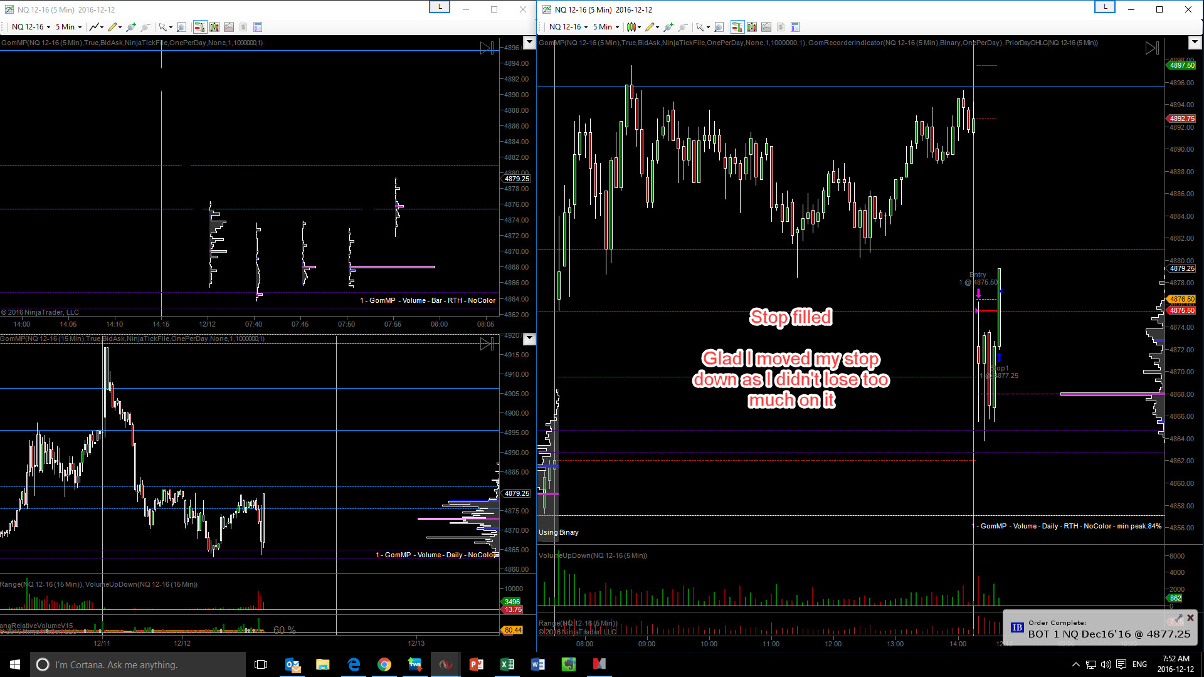The width and height of the screenshot is (1204, 677).
Task: Toggle Chart Trader icon in left window
Action: coord(199,27)
